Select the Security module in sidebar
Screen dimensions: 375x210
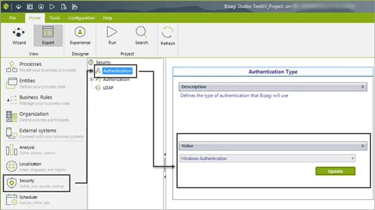coord(36,183)
